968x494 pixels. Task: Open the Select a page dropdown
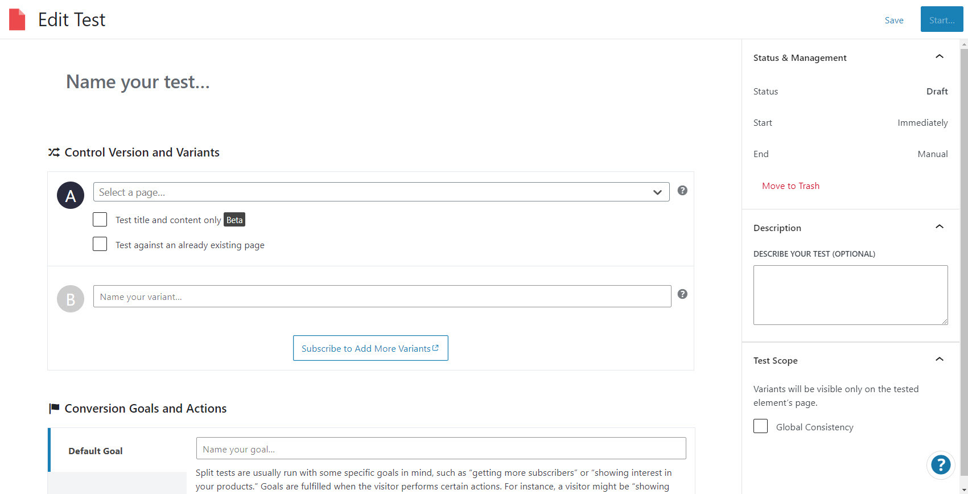[381, 192]
